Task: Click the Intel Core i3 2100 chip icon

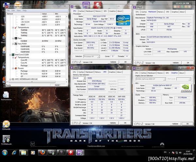Action: pyautogui.click(x=13, y=55)
